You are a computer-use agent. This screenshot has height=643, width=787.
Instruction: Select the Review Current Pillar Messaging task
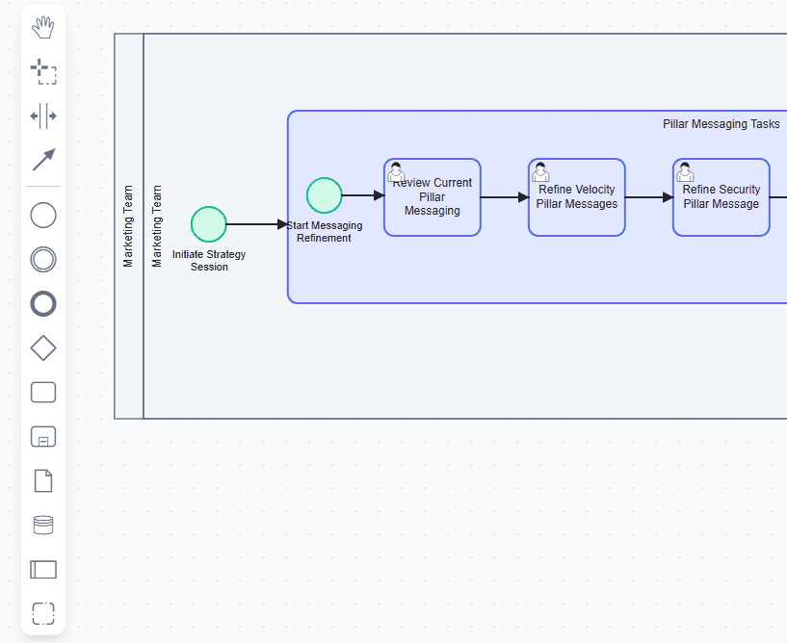432,196
